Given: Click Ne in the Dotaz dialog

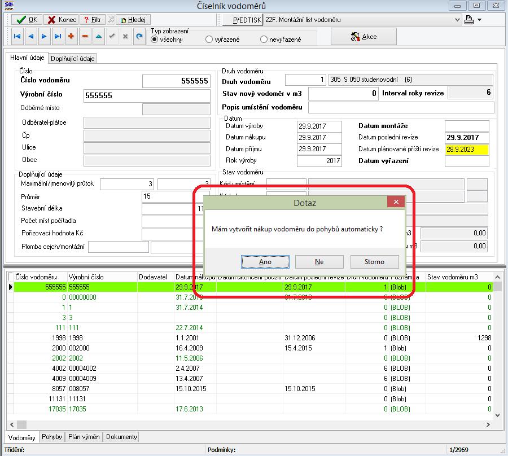Looking at the screenshot, I should pyautogui.click(x=319, y=262).
